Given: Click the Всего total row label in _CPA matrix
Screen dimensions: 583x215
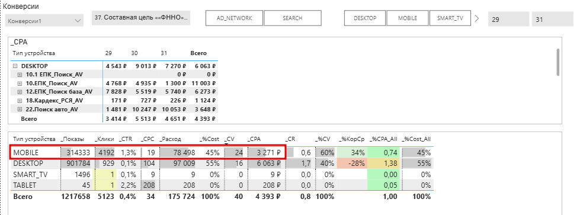Looking at the screenshot, I should (x=29, y=119).
